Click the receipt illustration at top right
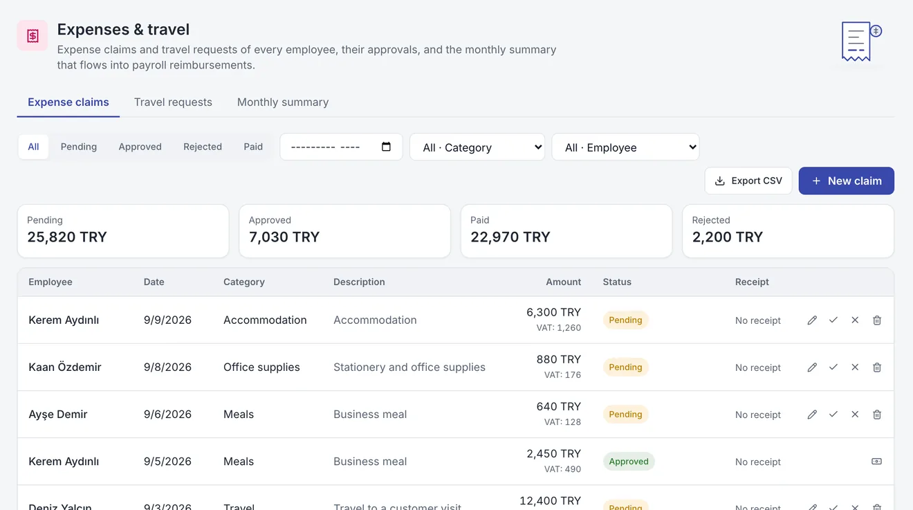913x510 pixels. point(861,42)
